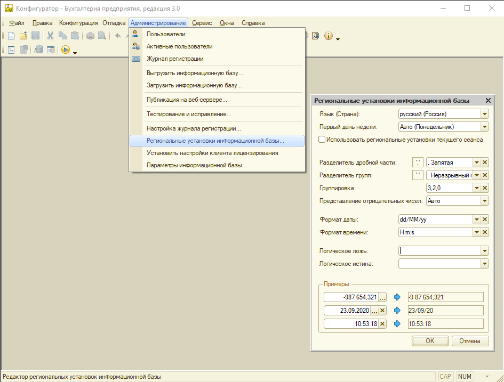Click the Логическое истина input field
504x382 pixels.
click(x=438, y=263)
